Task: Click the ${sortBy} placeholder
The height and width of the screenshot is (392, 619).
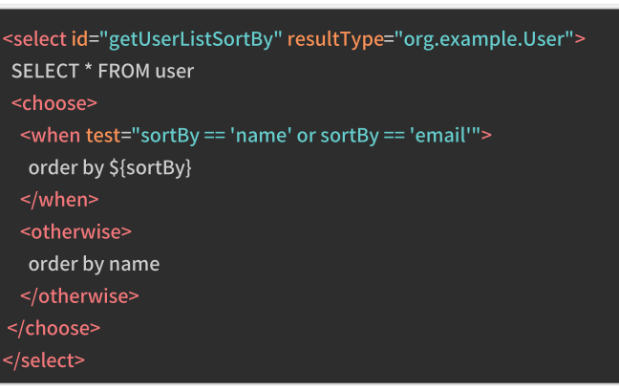Action: tap(153, 167)
